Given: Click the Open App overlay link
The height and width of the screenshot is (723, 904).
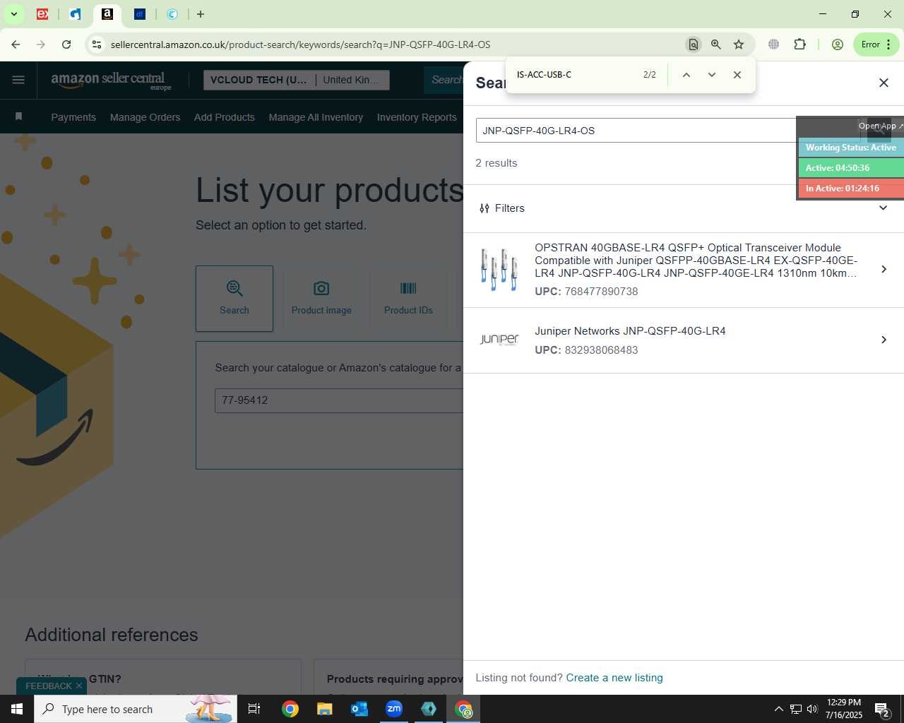Looking at the screenshot, I should pos(880,126).
